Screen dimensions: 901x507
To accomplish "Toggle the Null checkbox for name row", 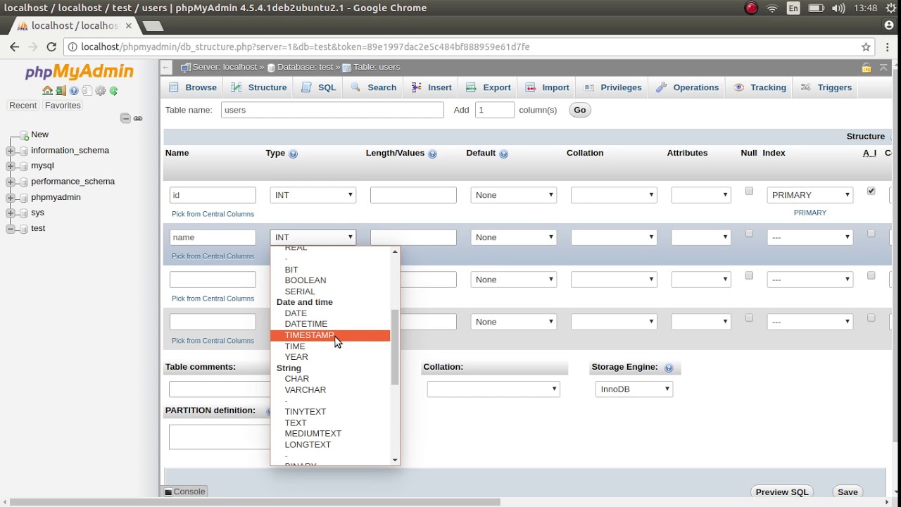I will tap(749, 233).
